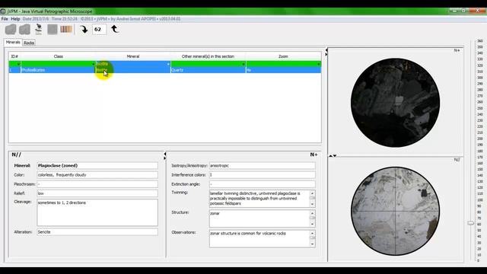The width and height of the screenshot is (487, 274).
Task: Click the Class column header
Action: 58,56
